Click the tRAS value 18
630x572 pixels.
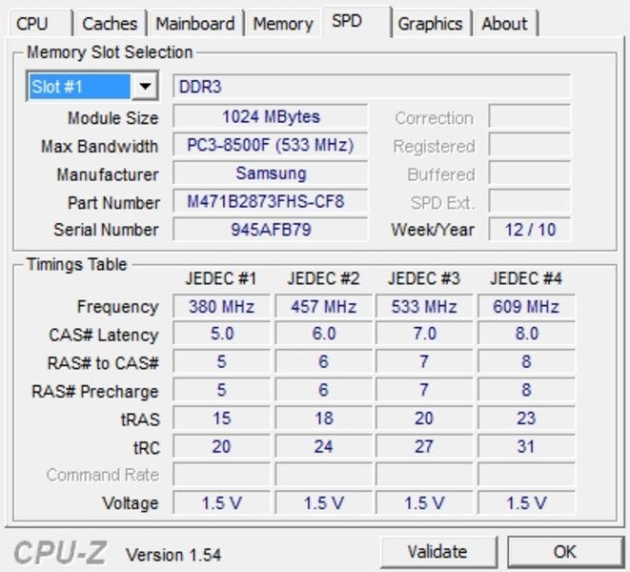pos(323,419)
